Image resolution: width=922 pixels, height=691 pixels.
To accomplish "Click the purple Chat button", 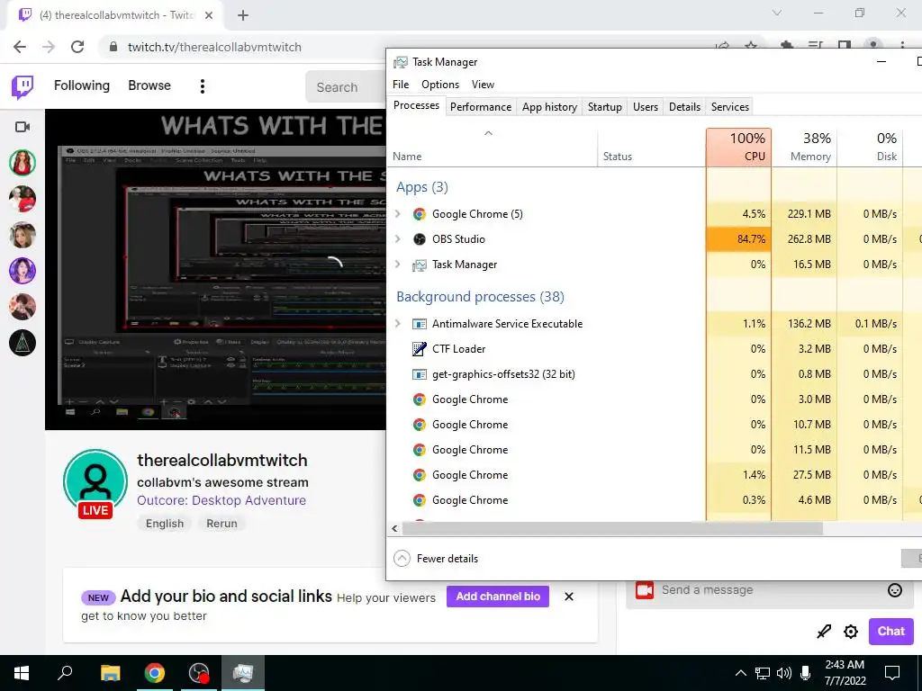I will pos(890,631).
